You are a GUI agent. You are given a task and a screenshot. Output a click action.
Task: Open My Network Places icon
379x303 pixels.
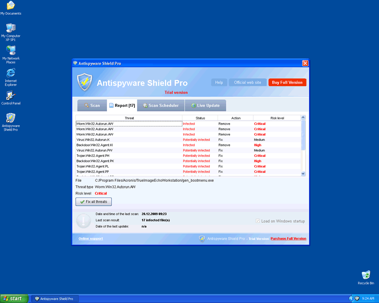[x=11, y=51]
